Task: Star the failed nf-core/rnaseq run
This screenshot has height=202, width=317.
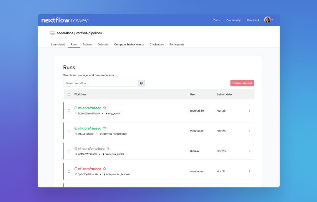Action: [105, 169]
